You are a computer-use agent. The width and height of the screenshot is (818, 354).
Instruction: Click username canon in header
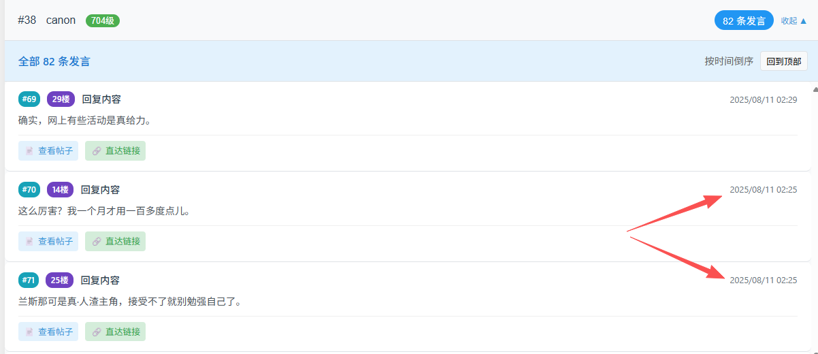pos(61,20)
